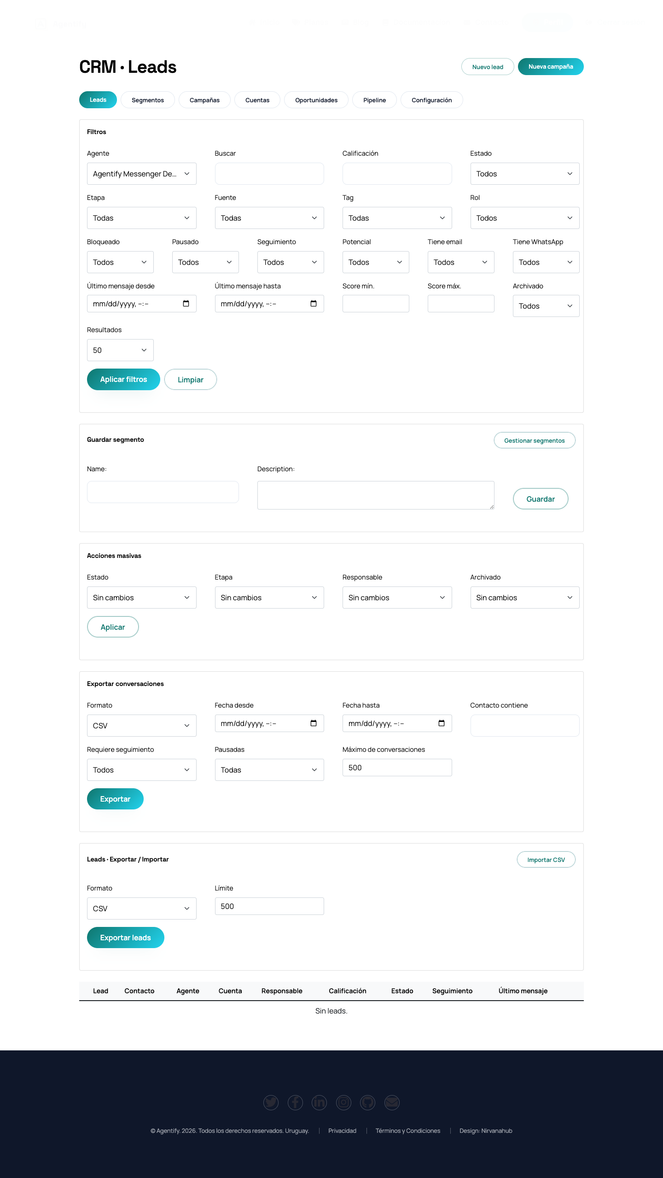This screenshot has width=663, height=1178.
Task: Open the Twitter link in the footer
Action: click(271, 1102)
